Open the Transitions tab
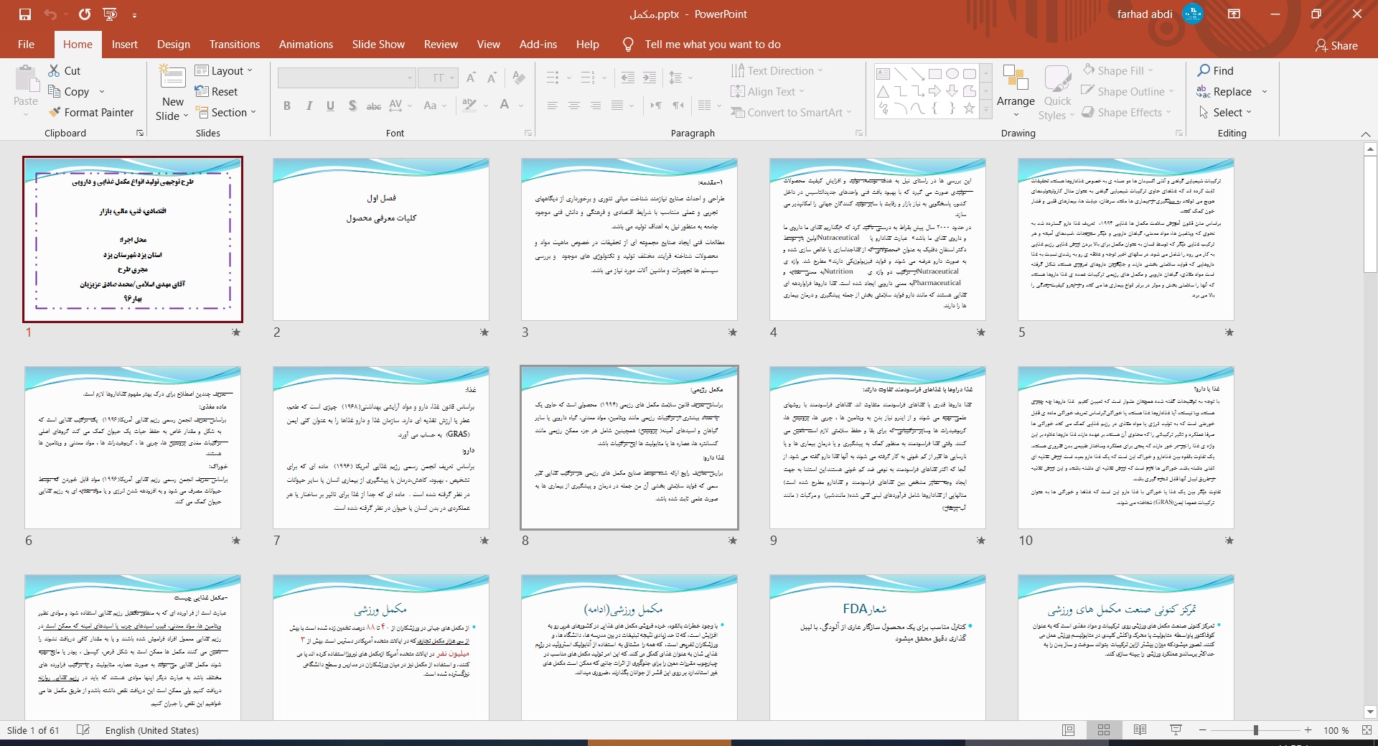Image resolution: width=1378 pixels, height=746 pixels. 235,45
